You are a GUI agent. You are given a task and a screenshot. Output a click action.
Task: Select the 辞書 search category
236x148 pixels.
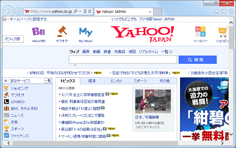[107, 52]
